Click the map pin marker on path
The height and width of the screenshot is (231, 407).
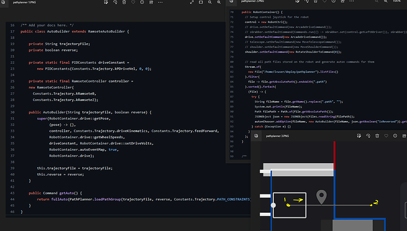[x=321, y=197]
